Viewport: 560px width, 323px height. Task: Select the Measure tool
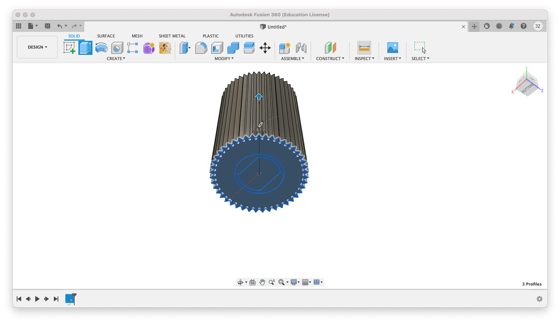pyautogui.click(x=364, y=48)
